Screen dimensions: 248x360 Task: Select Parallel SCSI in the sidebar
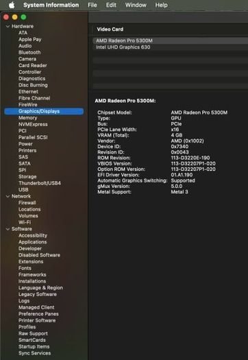pos(33,138)
